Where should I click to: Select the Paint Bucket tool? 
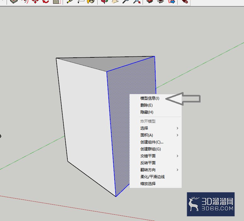click(x=91, y=1)
